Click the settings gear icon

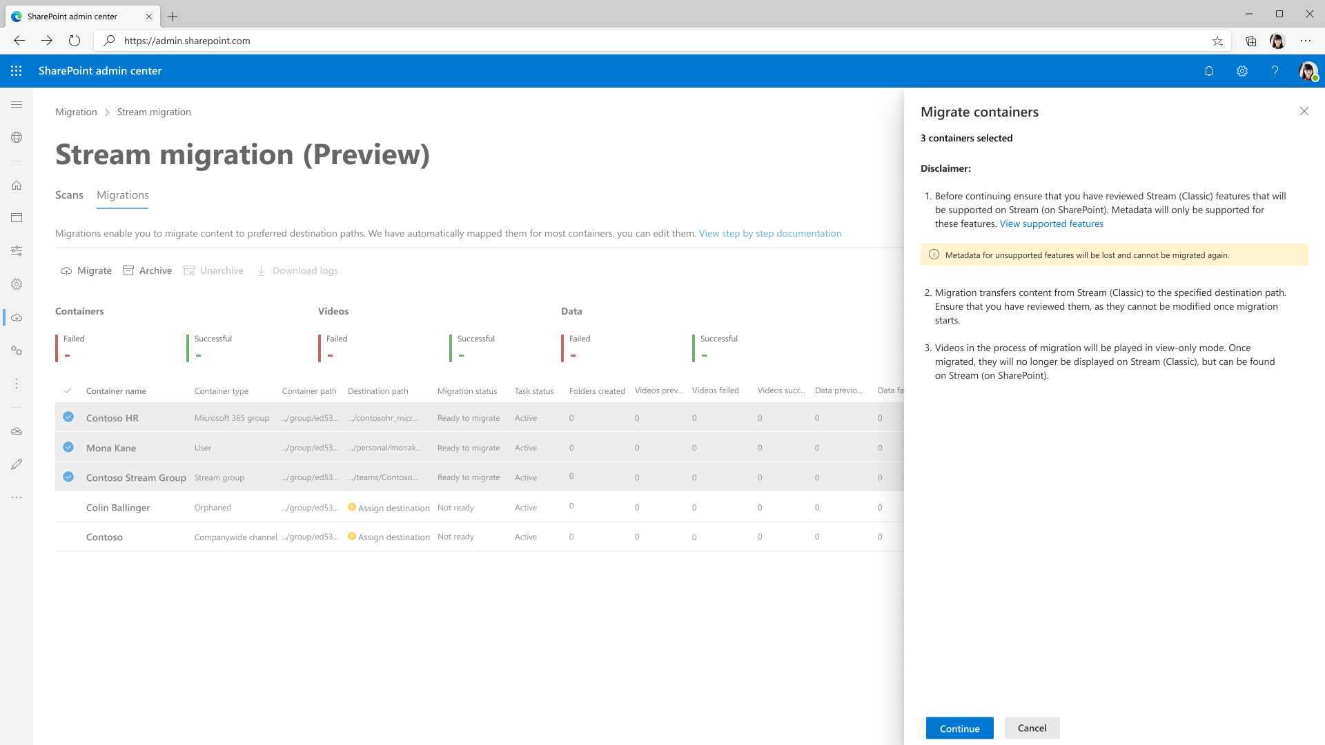(x=1242, y=71)
